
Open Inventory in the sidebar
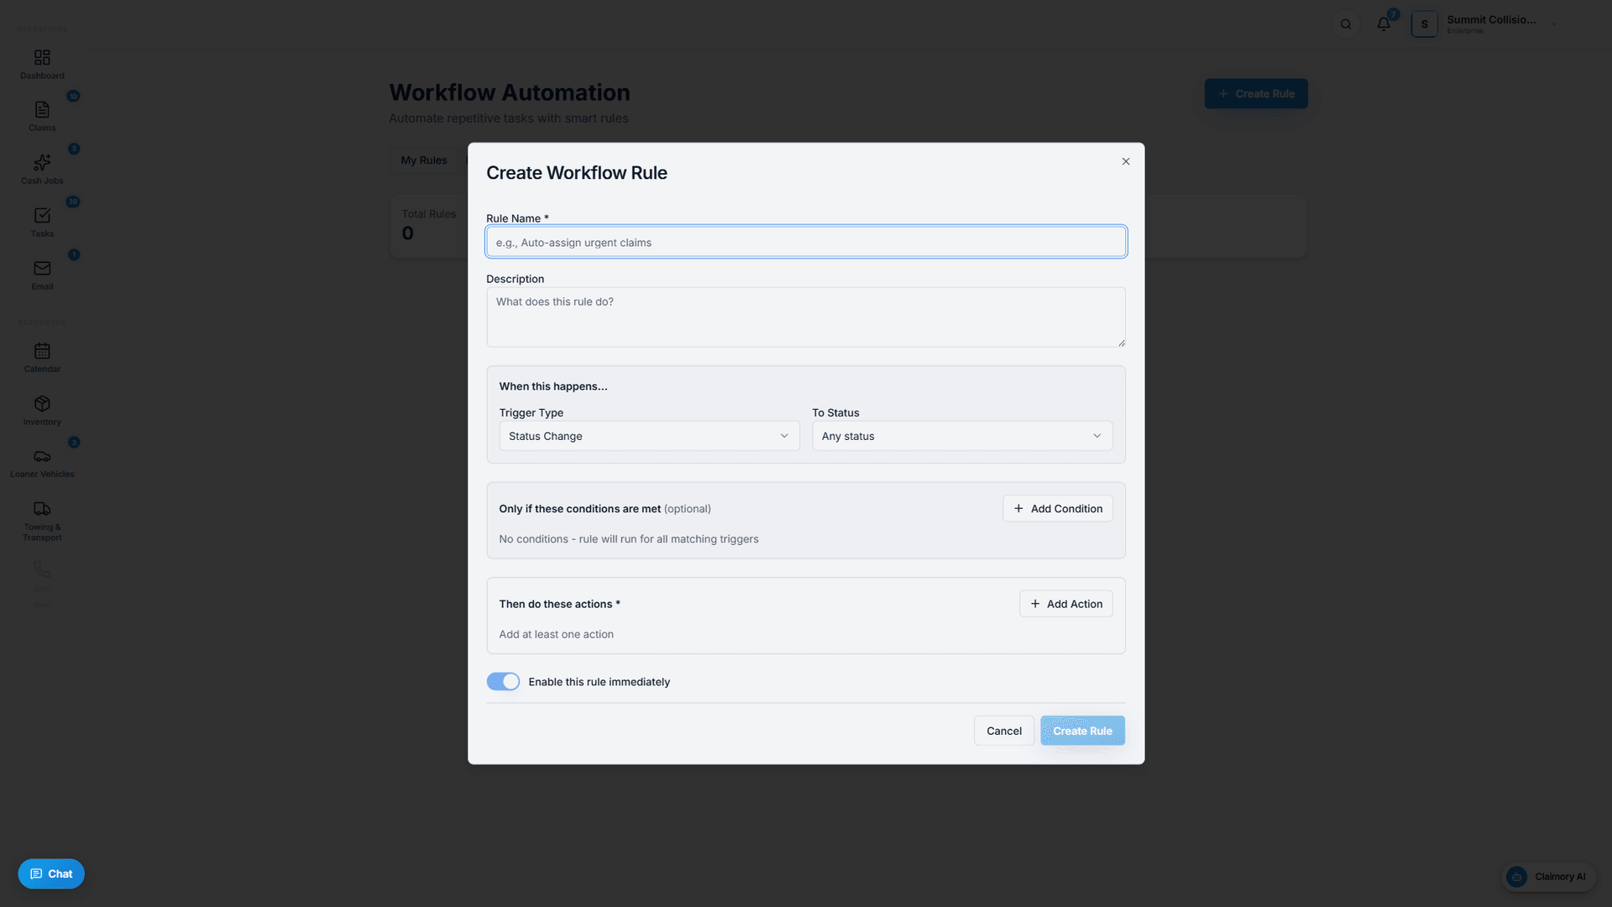(x=42, y=411)
